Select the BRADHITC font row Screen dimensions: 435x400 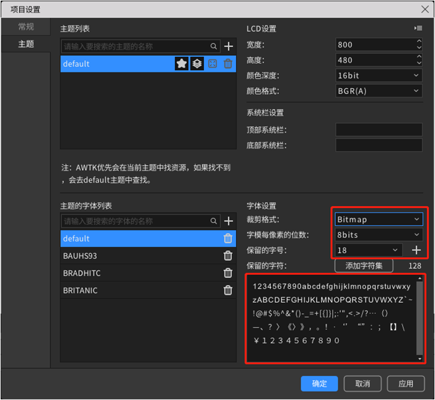point(148,273)
